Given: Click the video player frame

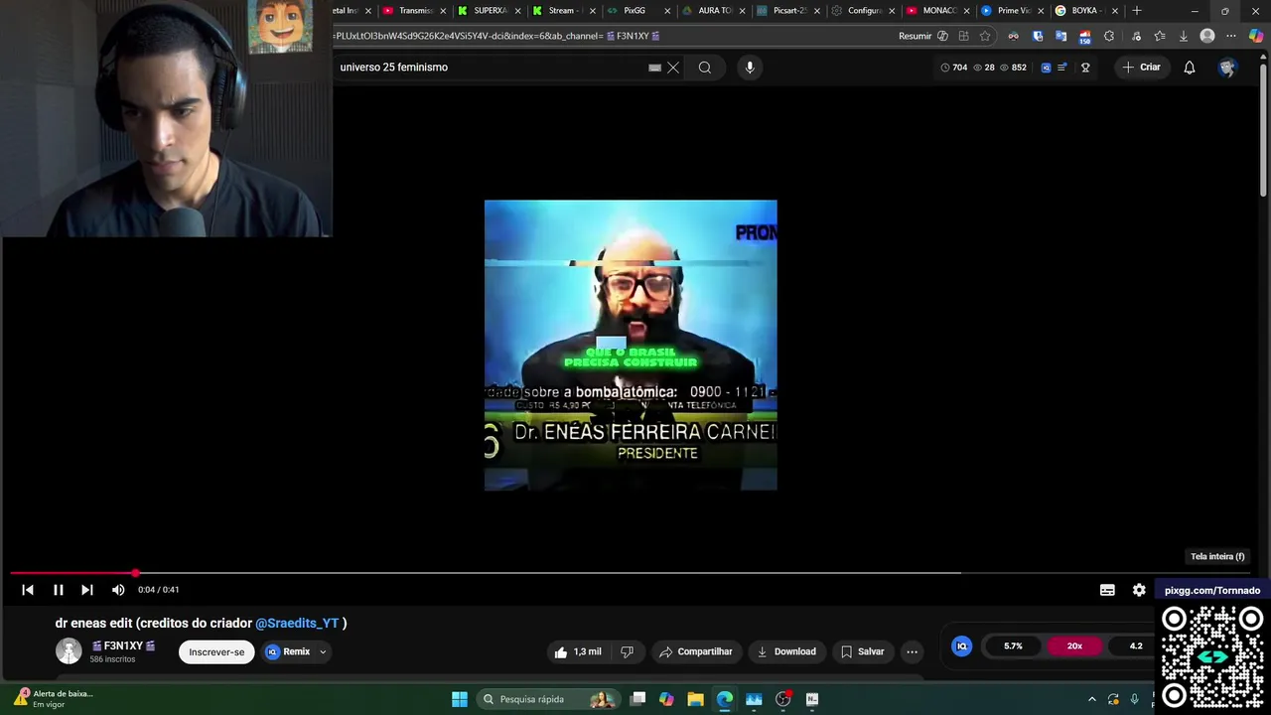Looking at the screenshot, I should pyautogui.click(x=631, y=345).
